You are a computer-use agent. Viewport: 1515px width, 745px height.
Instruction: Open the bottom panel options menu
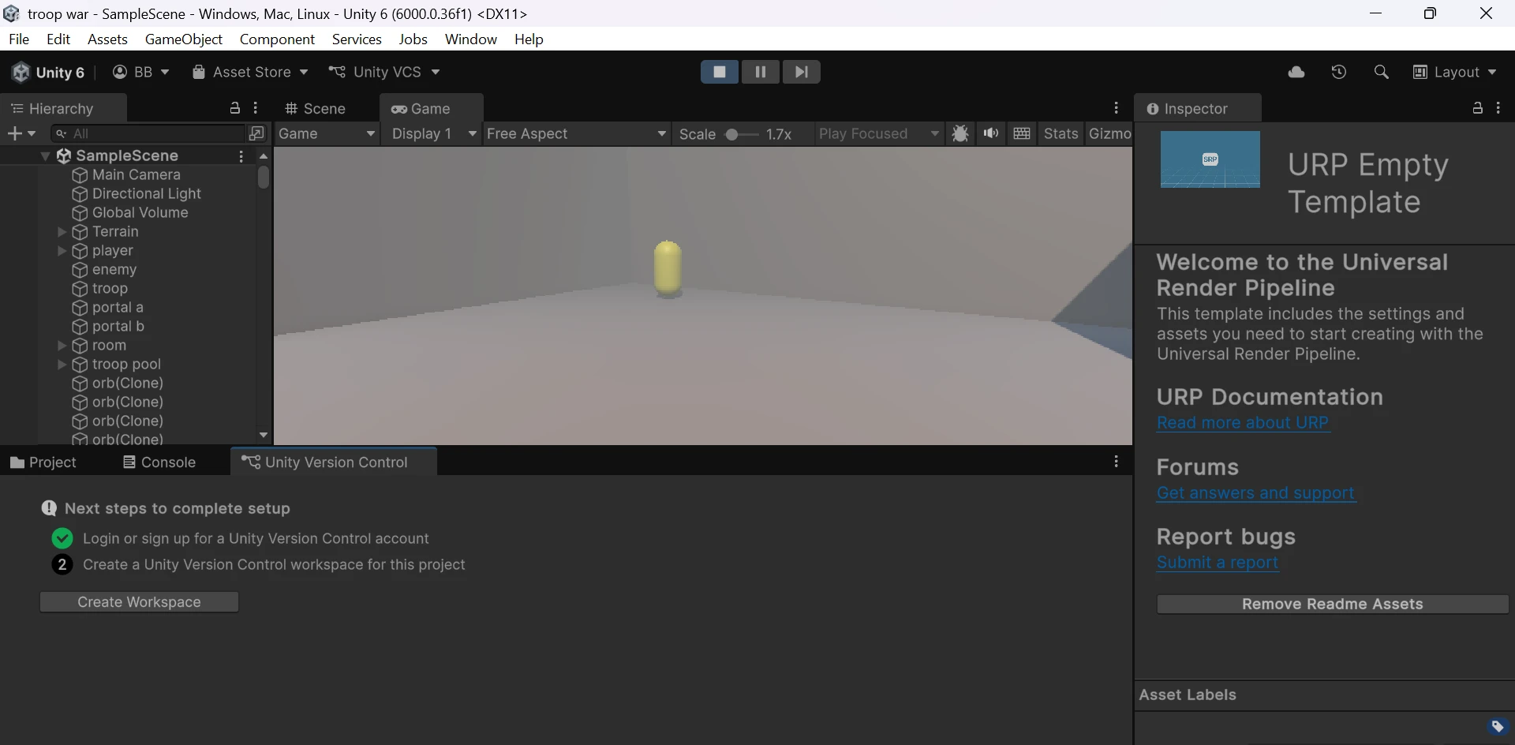pyautogui.click(x=1116, y=462)
